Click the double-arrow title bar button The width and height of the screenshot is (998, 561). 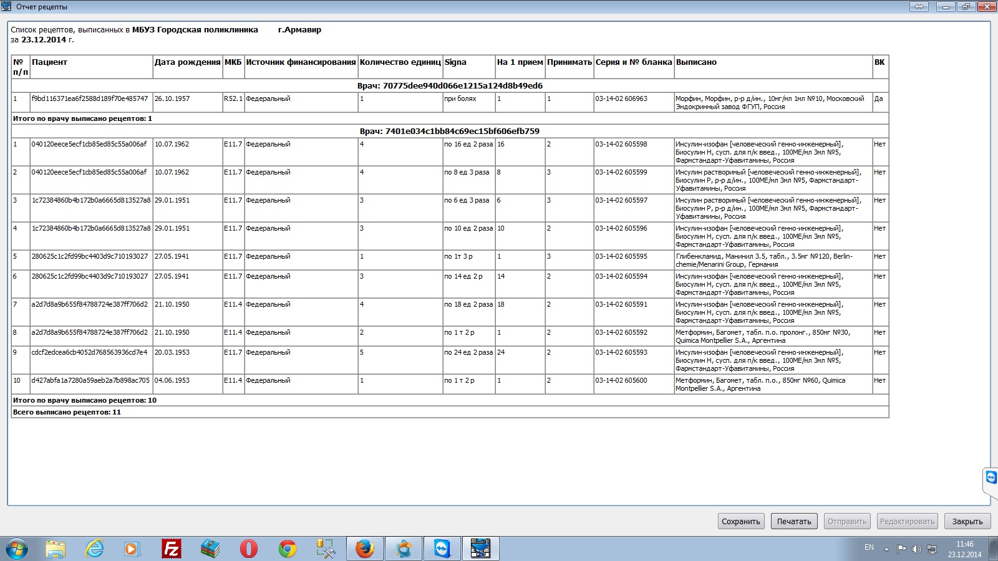click(x=918, y=7)
